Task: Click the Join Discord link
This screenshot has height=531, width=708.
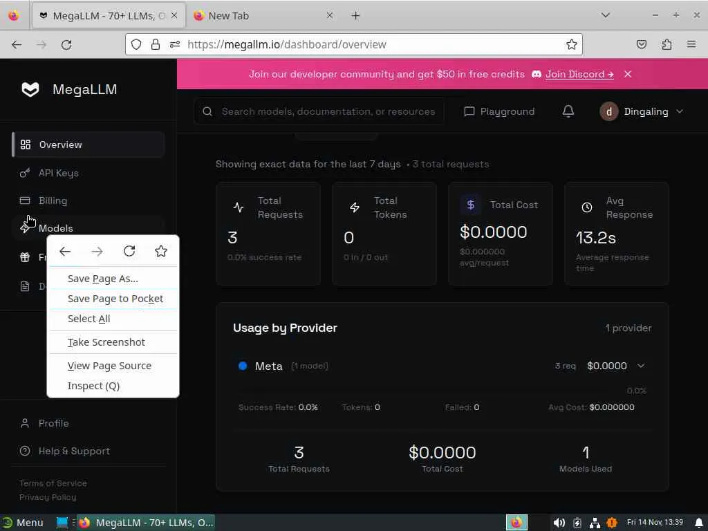Action: point(579,74)
